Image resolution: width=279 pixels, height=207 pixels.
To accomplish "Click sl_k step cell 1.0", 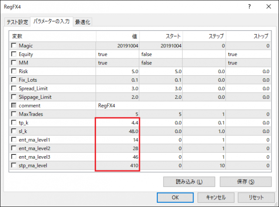I will click(x=204, y=131).
